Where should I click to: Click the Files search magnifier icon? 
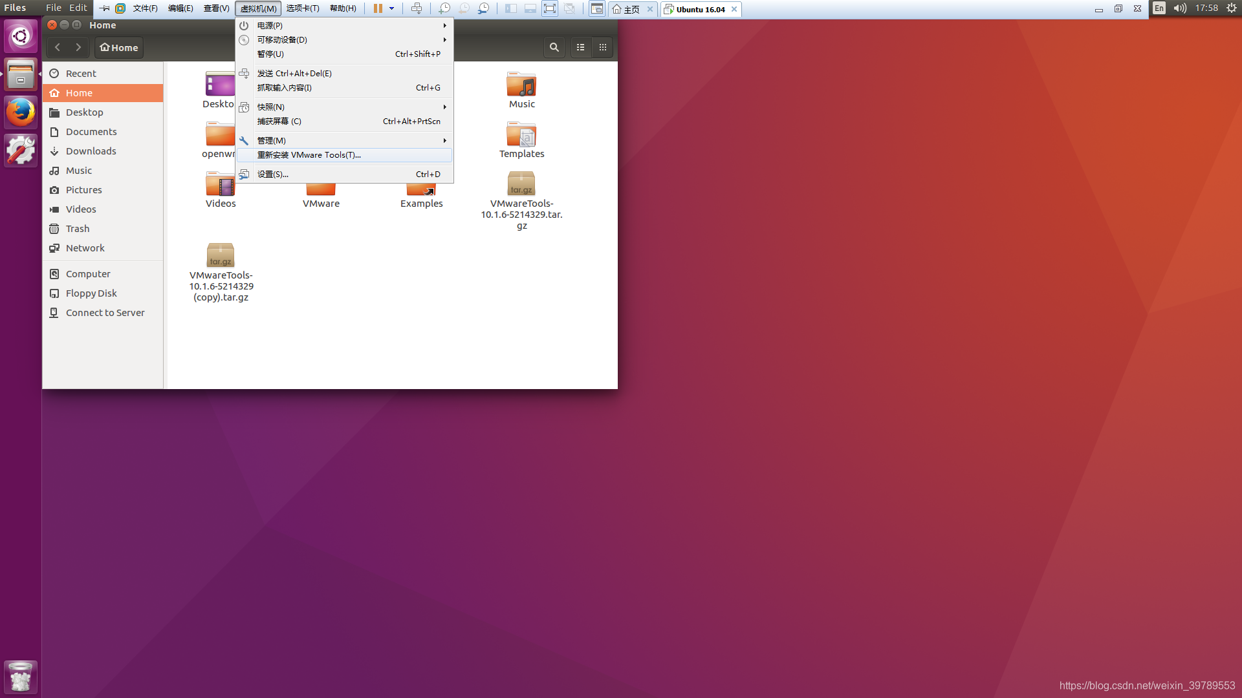click(554, 47)
